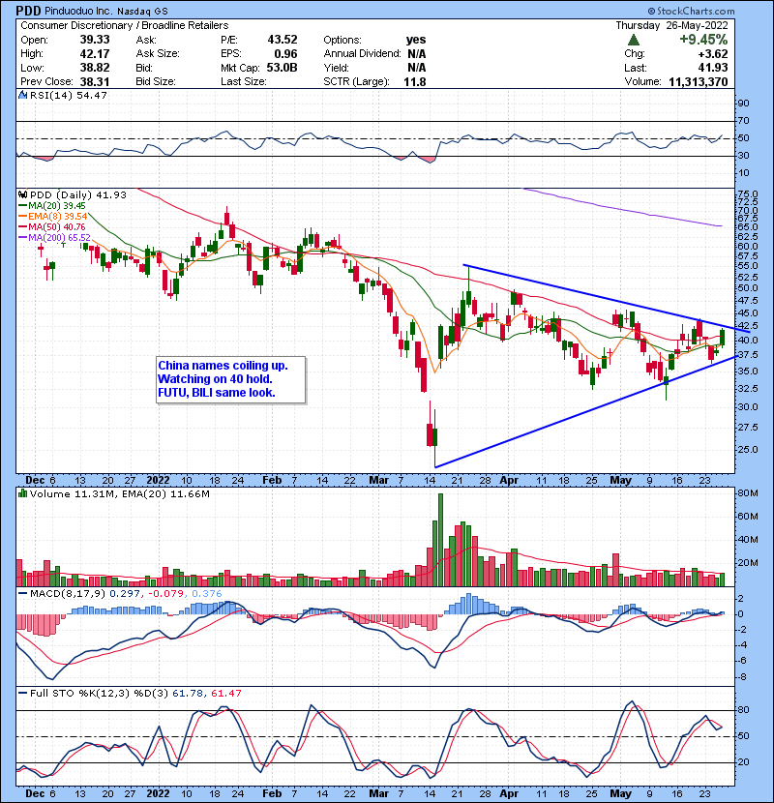The height and width of the screenshot is (803, 774).
Task: Click the '2022' label on the upper date axis
Action: (158, 480)
